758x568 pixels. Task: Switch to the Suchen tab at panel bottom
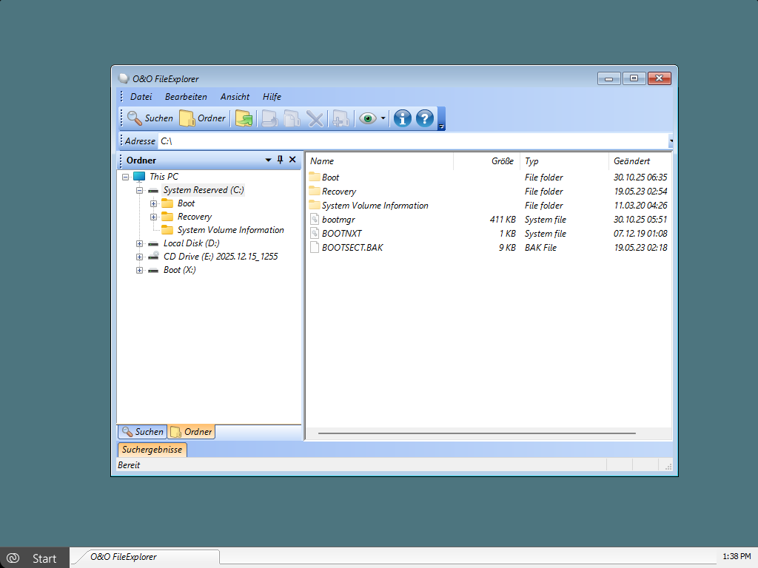[142, 432]
